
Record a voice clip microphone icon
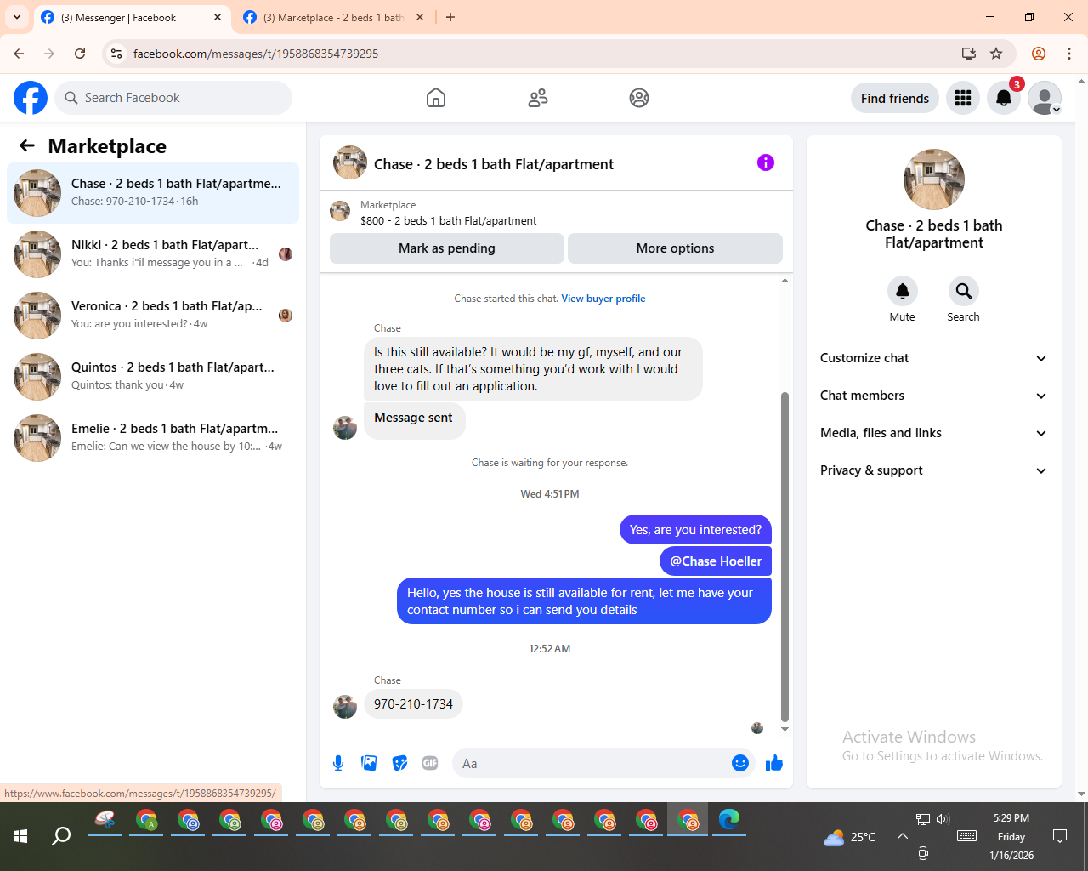pos(338,763)
